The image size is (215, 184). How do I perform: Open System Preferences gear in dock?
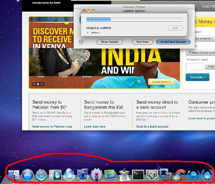(x=152, y=175)
